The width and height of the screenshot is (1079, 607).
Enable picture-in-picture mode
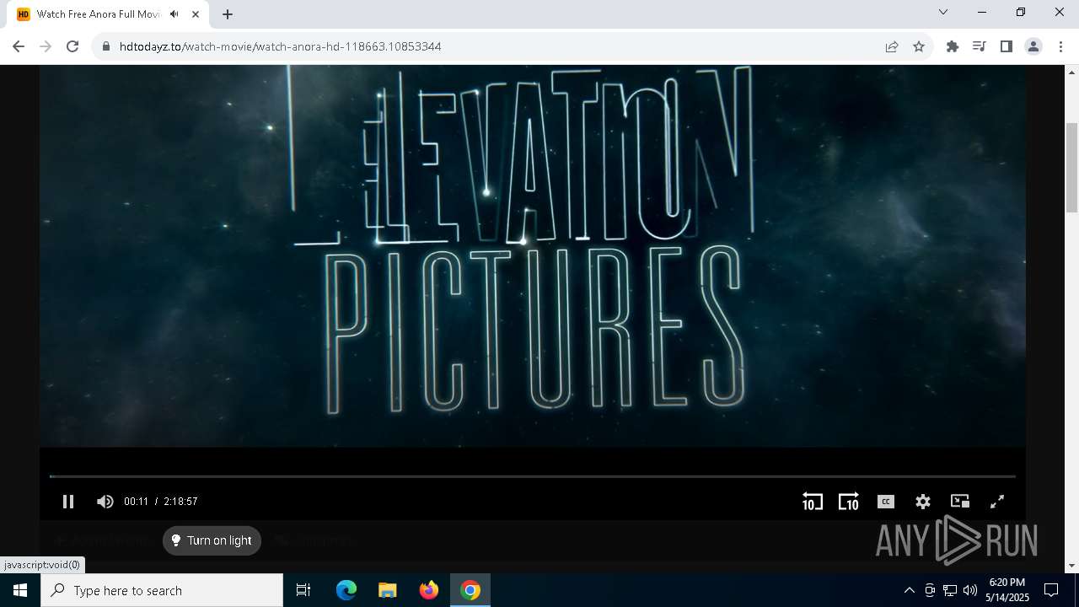pyautogui.click(x=959, y=502)
